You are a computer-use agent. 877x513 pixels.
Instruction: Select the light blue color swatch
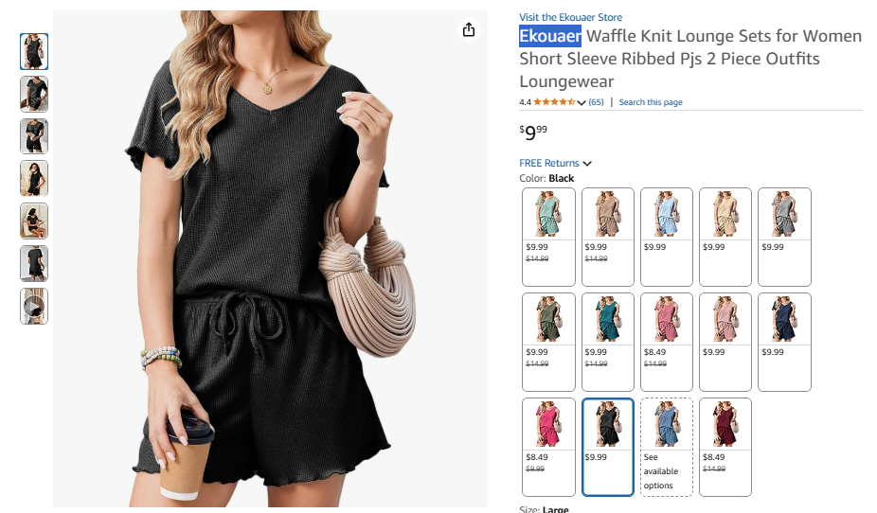(x=667, y=237)
